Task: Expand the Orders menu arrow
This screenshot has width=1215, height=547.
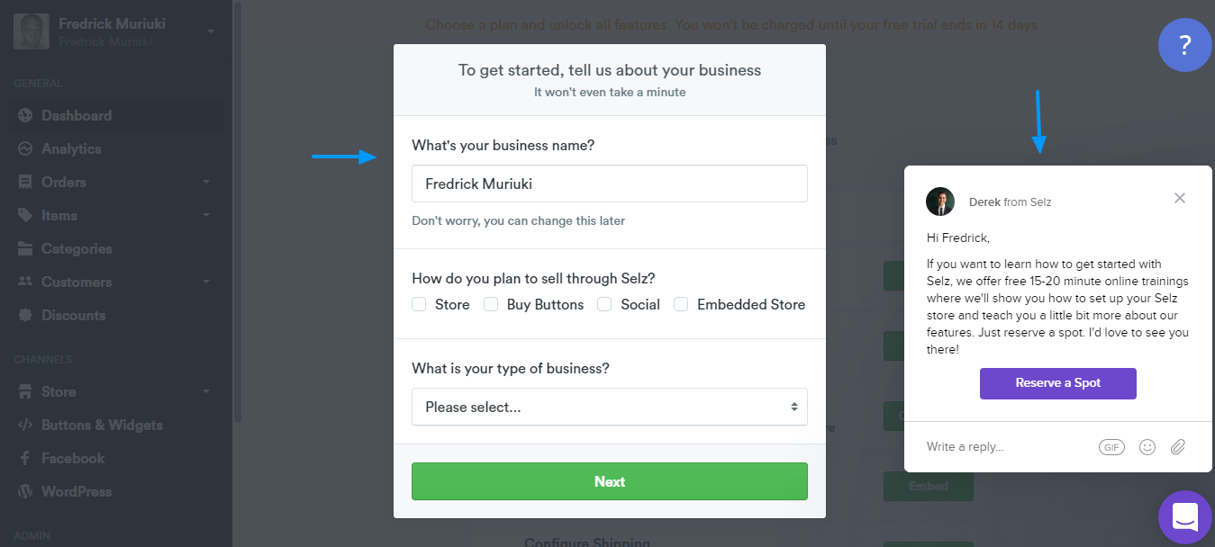Action: (206, 183)
